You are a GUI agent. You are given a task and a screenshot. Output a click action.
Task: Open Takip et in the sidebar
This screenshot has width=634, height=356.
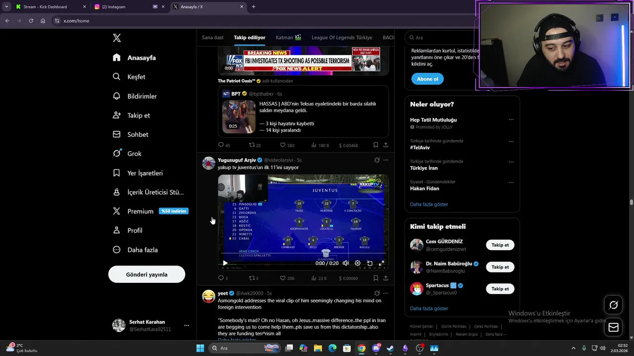tap(131, 115)
